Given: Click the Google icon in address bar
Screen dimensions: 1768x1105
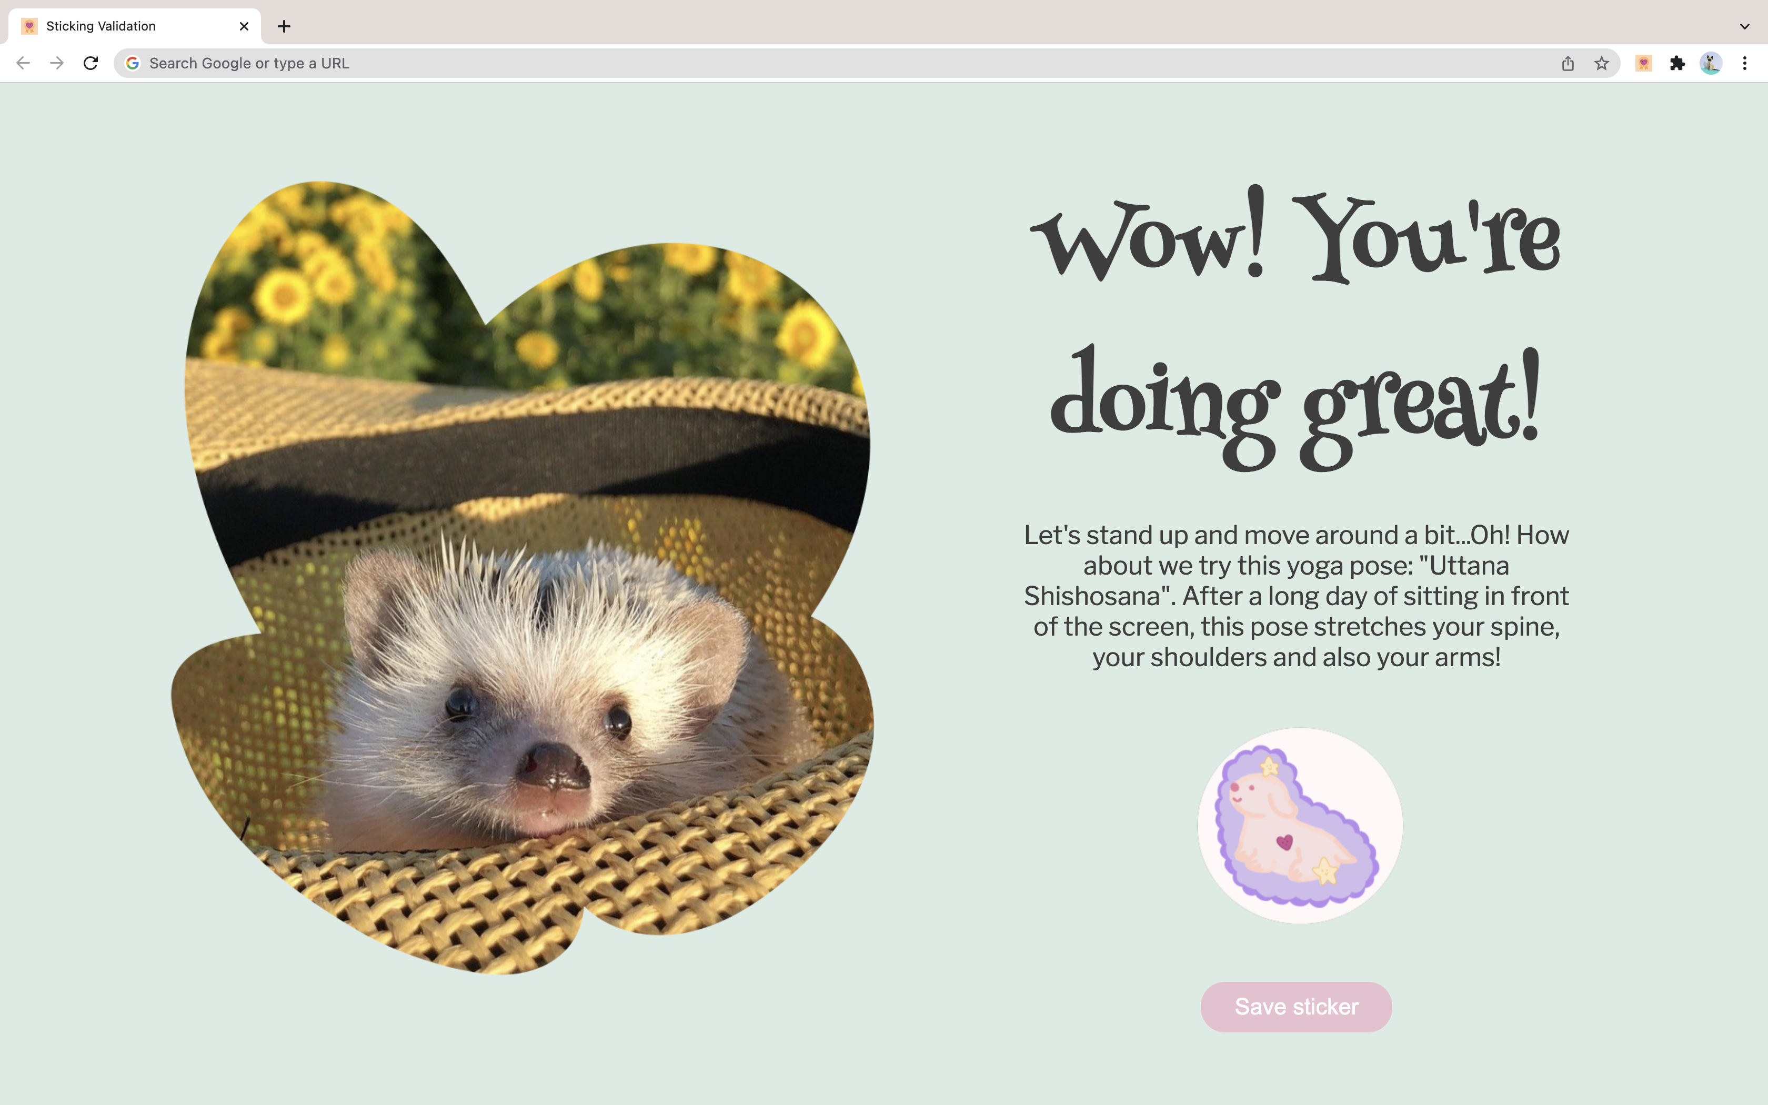Looking at the screenshot, I should pos(132,64).
